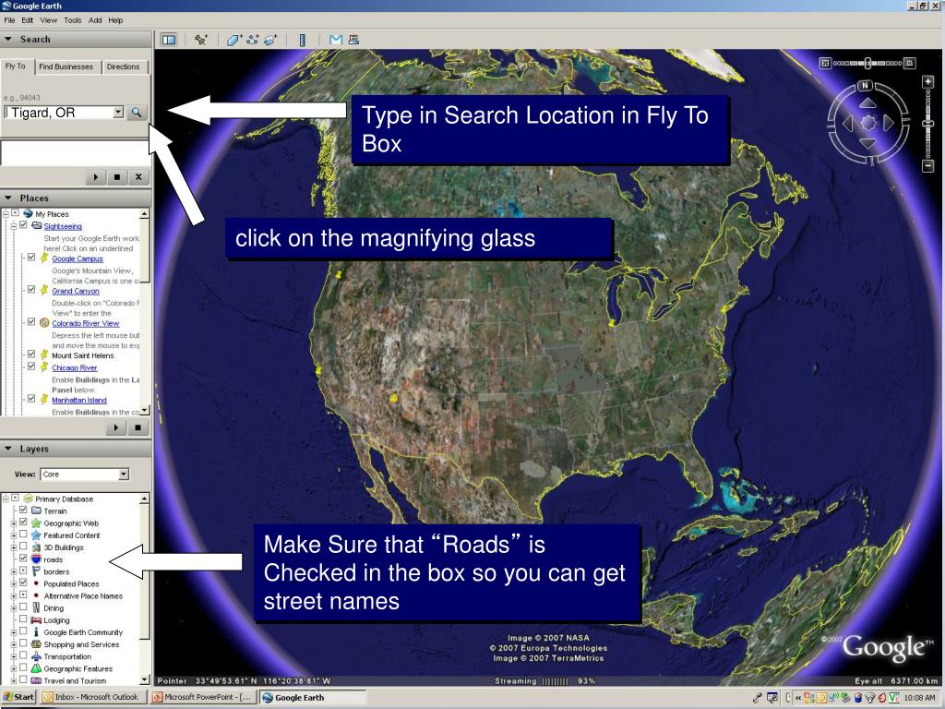Screen dimensions: 945x709
Task: Play the search results tour
Action: pyautogui.click(x=95, y=177)
